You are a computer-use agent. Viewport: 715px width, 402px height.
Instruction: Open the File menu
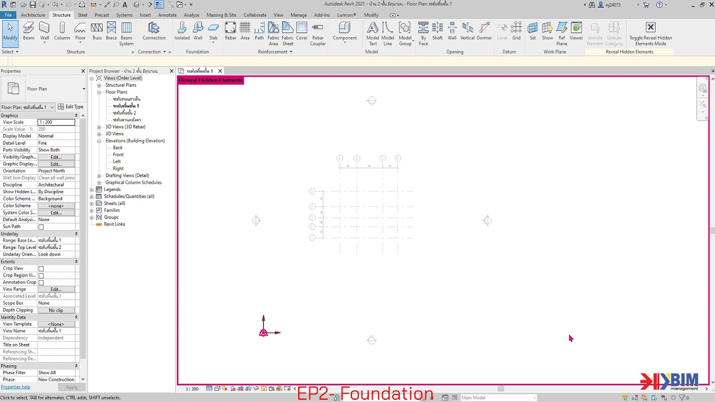pos(8,15)
